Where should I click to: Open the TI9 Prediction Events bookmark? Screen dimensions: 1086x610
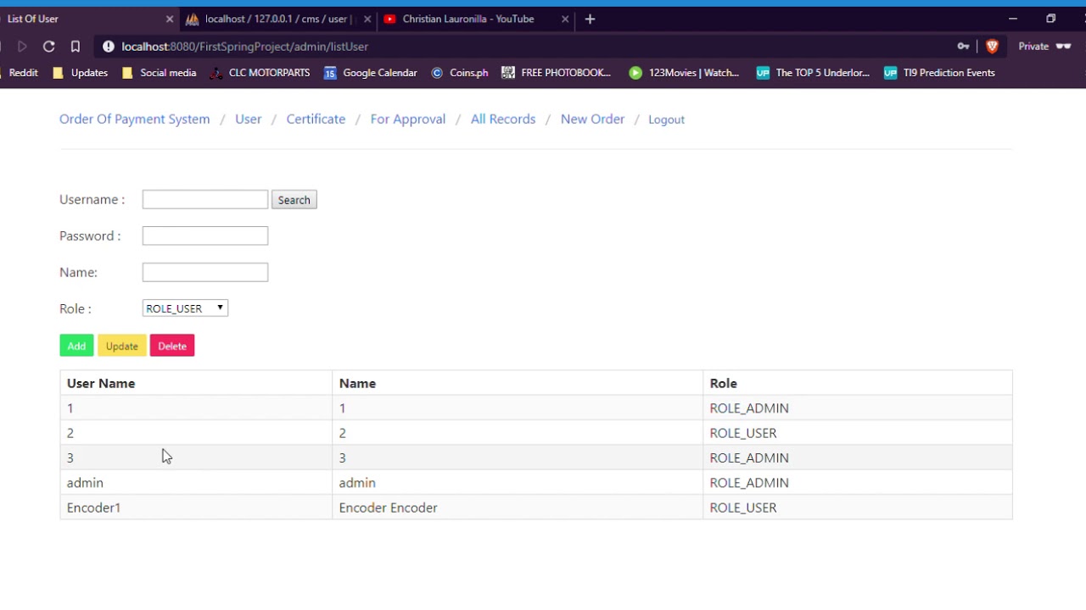point(939,73)
